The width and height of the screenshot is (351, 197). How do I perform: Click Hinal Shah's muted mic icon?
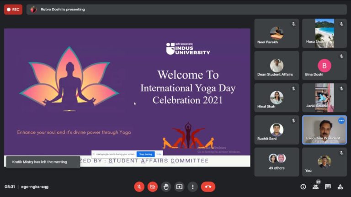click(293, 88)
